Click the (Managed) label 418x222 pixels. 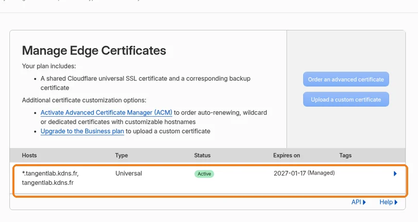click(321, 173)
